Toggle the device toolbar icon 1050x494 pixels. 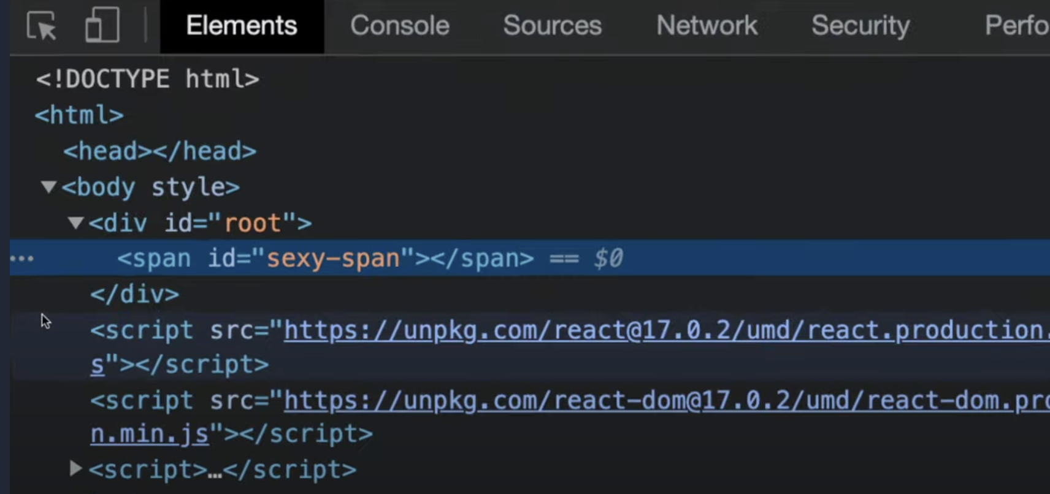pos(102,26)
